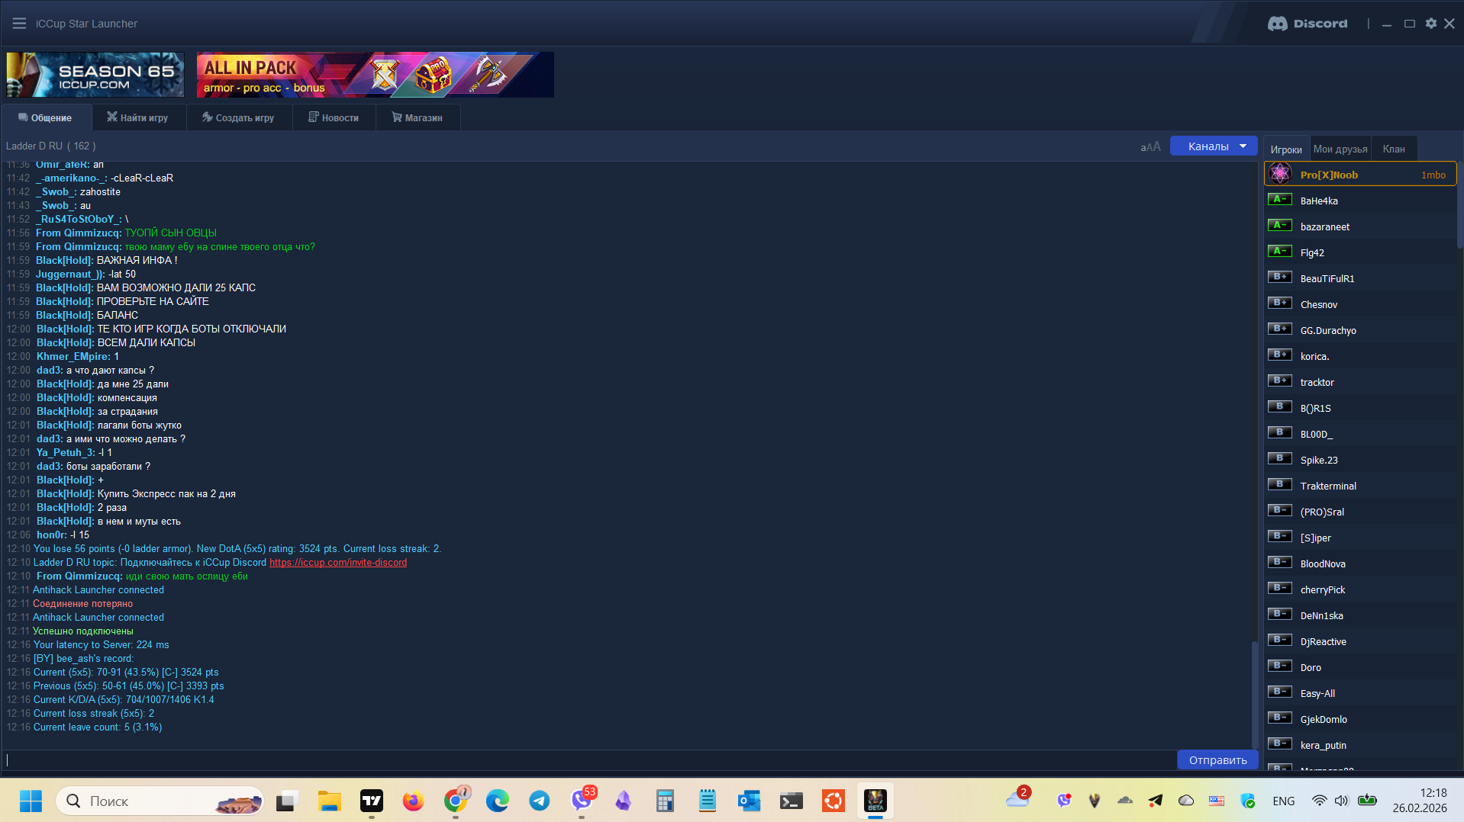The image size is (1464, 822).
Task: Switch the ENG keyboard language indicator
Action: [1284, 801]
